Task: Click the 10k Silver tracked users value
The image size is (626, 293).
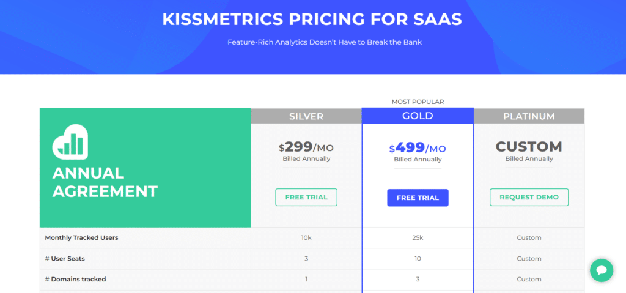Action: point(306,237)
